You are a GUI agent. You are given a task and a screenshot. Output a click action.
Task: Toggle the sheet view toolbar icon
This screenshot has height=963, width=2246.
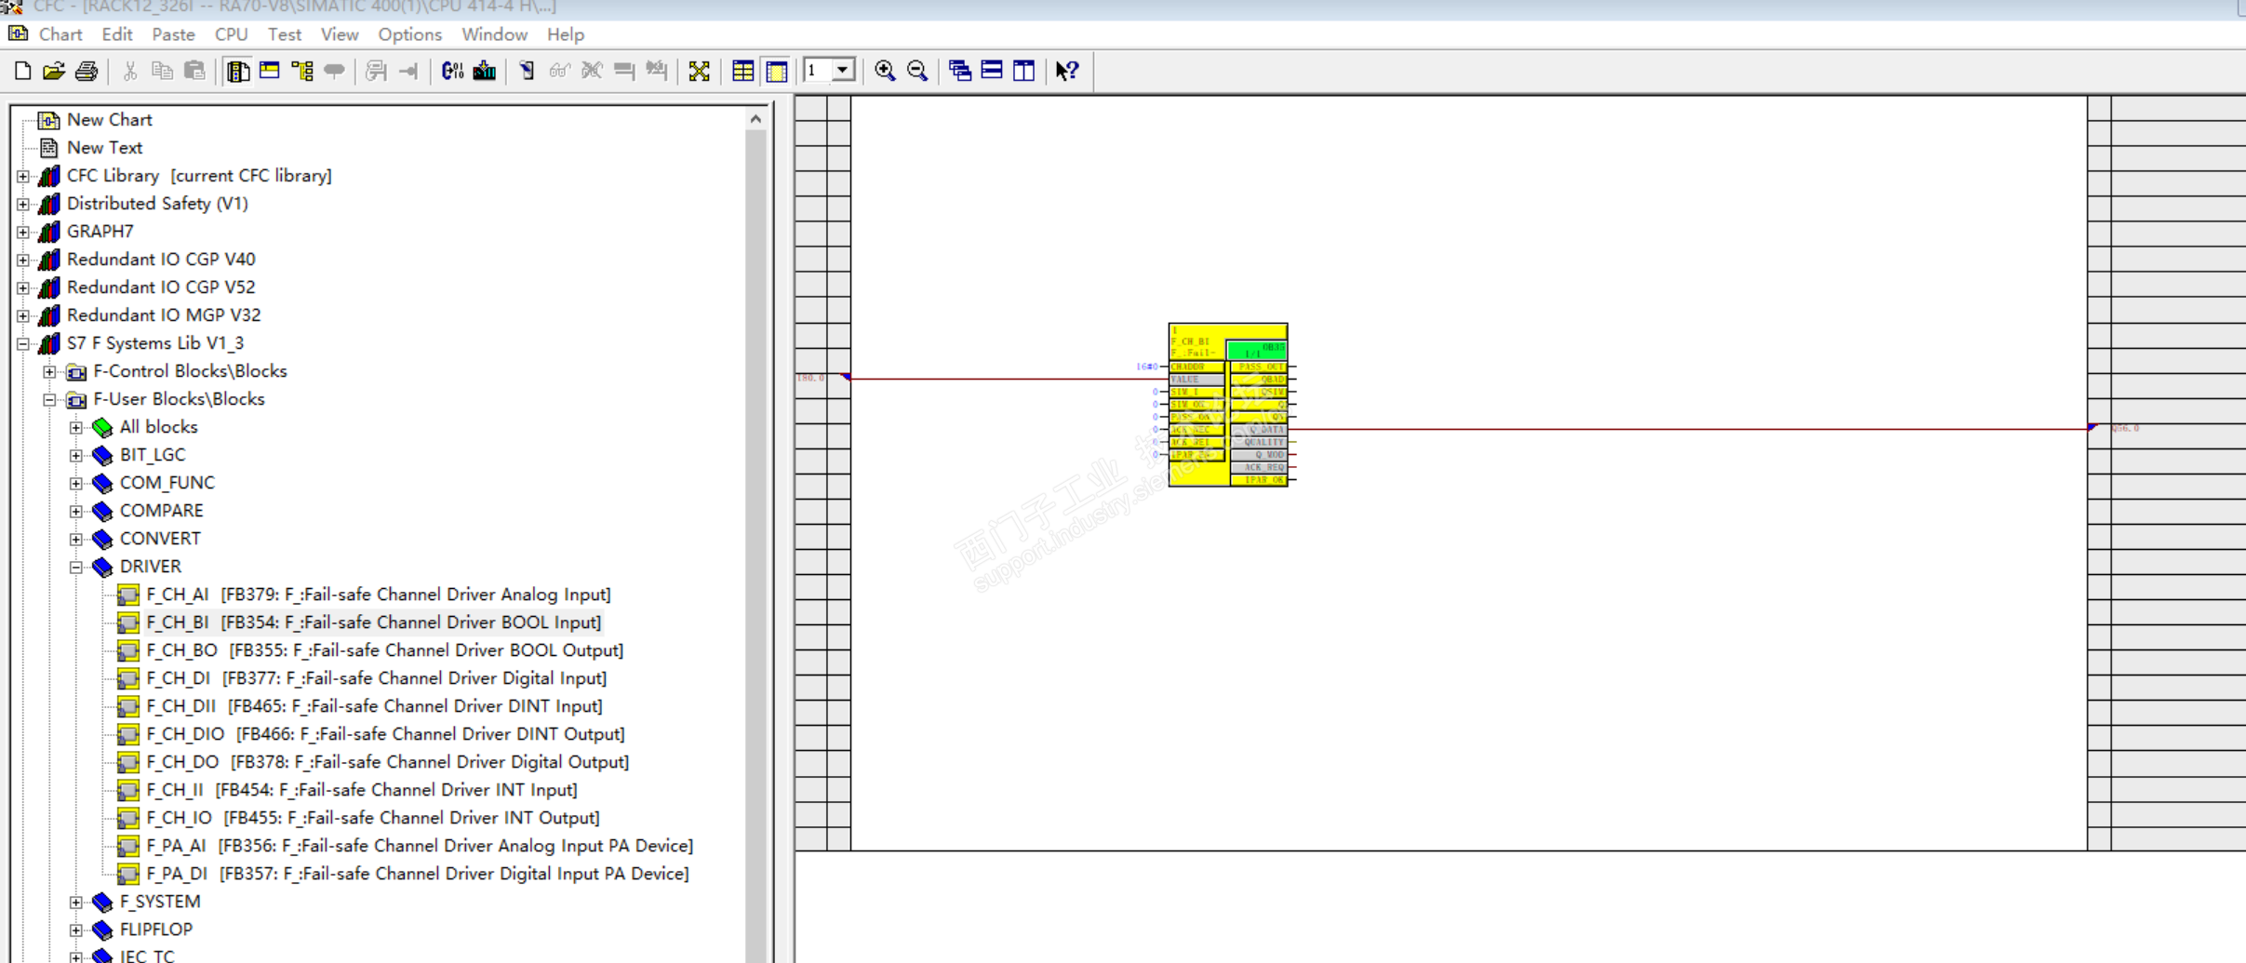click(x=776, y=71)
